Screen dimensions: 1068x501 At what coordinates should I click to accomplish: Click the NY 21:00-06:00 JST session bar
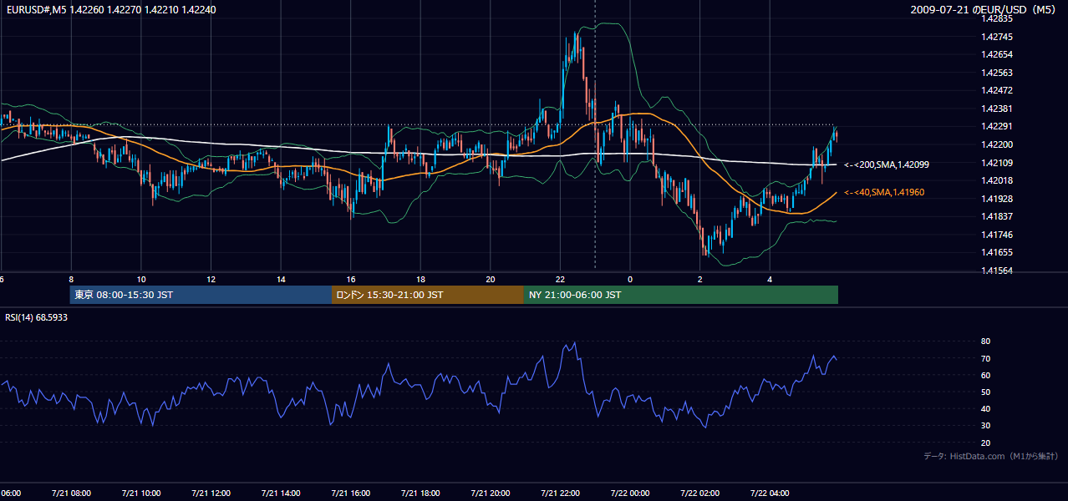tap(681, 295)
